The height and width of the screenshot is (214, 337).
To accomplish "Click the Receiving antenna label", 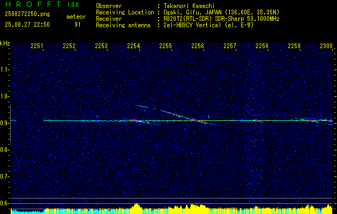I will click(123, 25).
